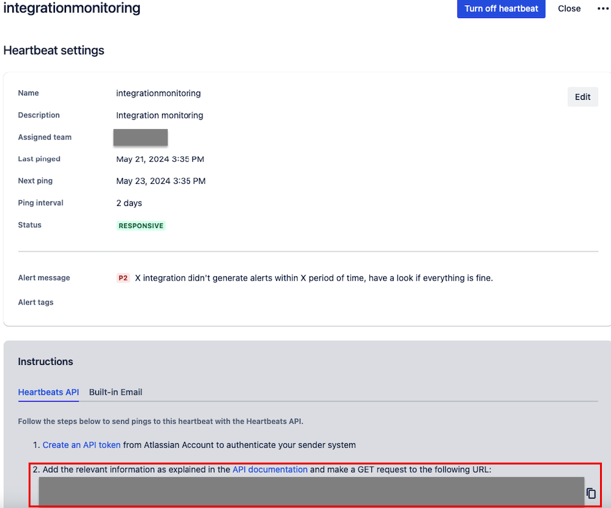Edit the heartbeat settings
Viewport: 611px width, 508px height.
582,97
